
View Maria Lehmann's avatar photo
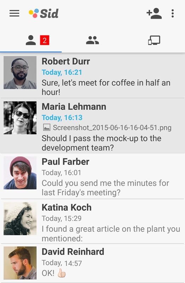pyautogui.click(x=20, y=118)
